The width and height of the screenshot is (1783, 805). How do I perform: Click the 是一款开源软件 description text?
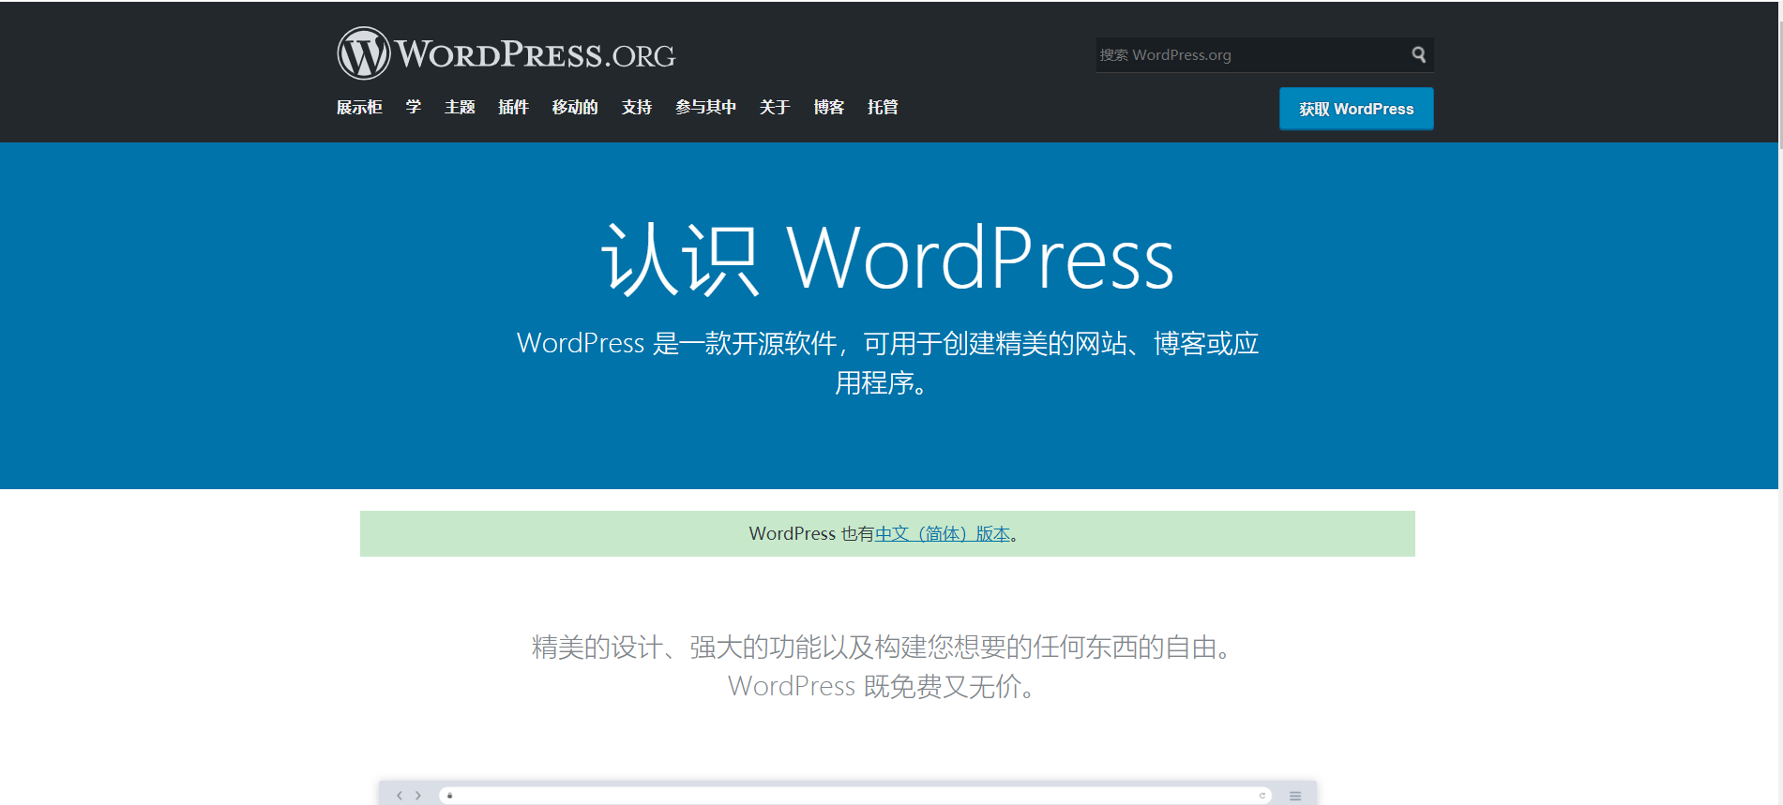click(x=887, y=363)
